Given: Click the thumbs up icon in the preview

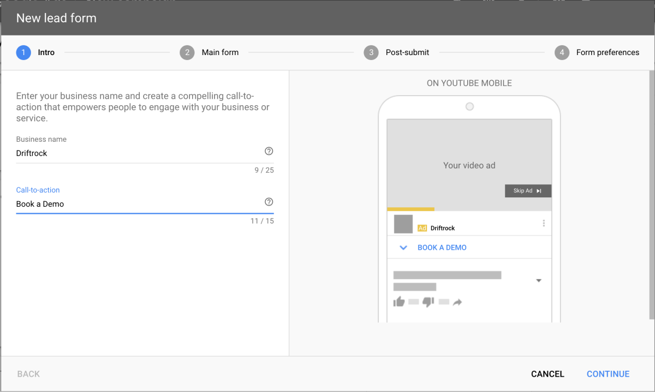Looking at the screenshot, I should 398,301.
